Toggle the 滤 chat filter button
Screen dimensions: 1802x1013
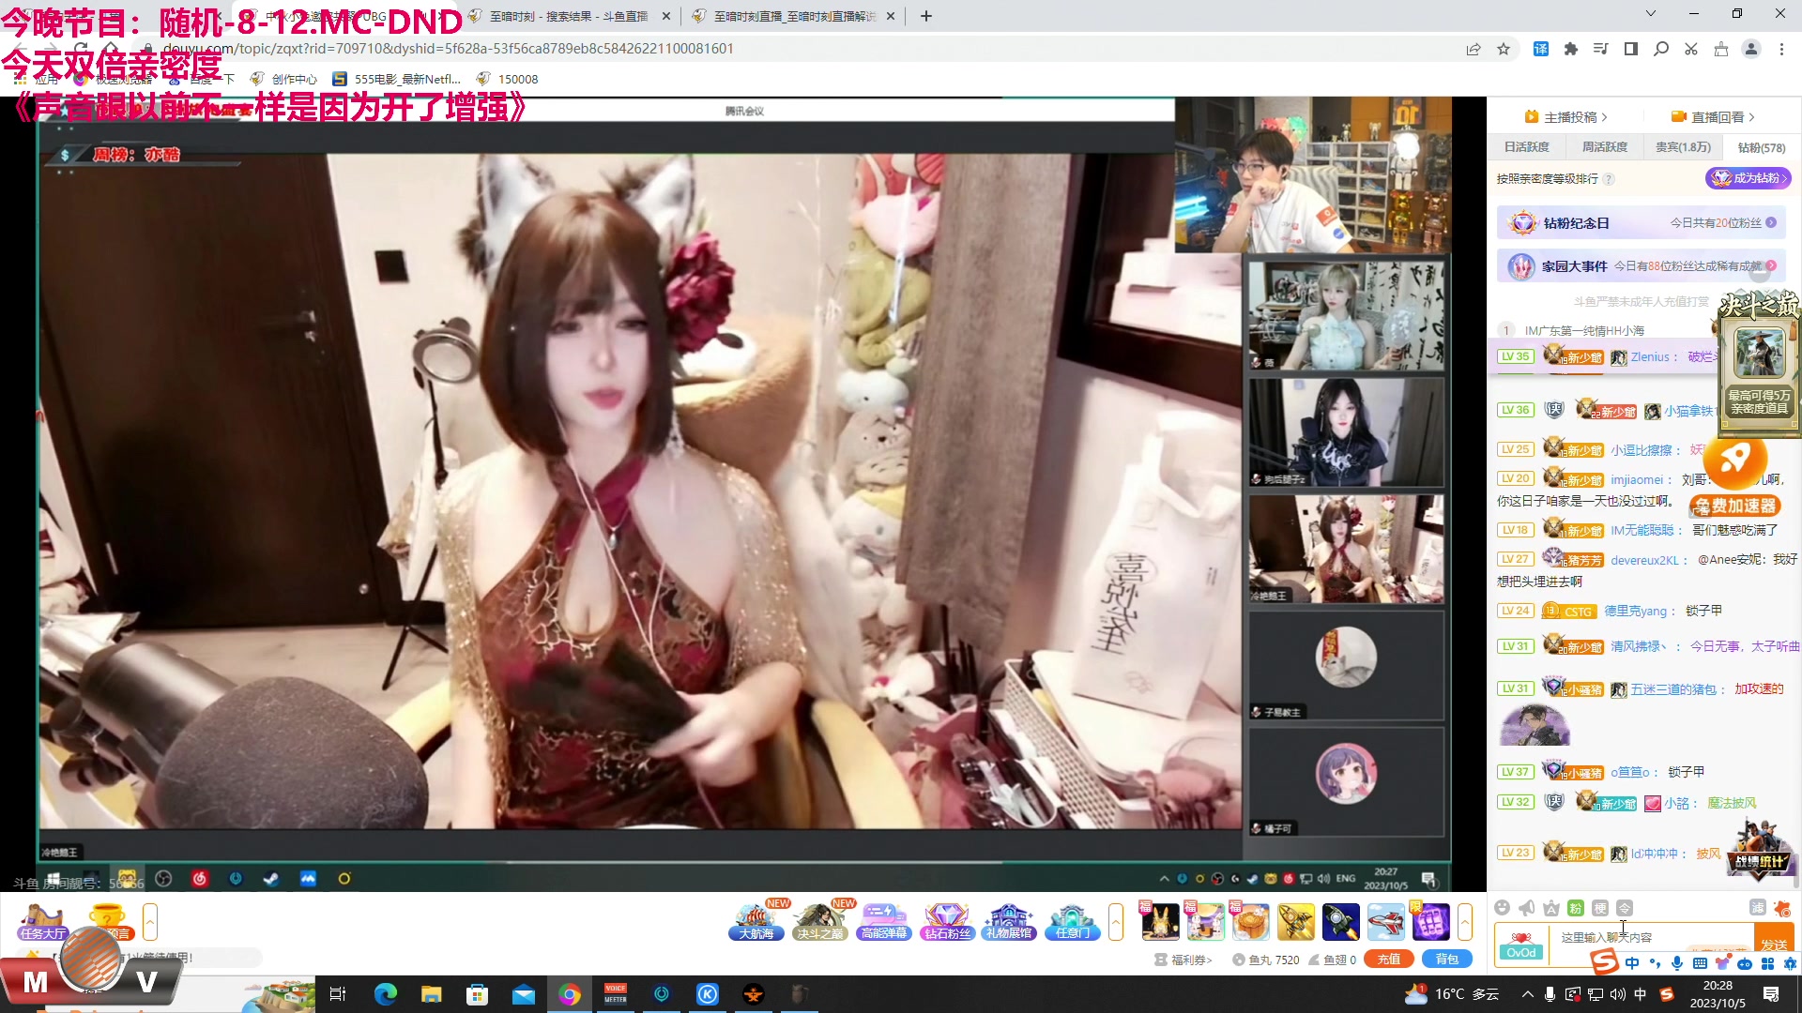tap(1757, 907)
